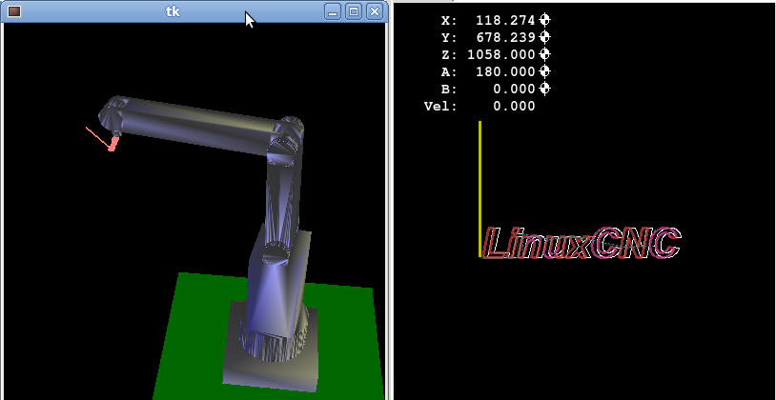Click the red tool tip on robot arm
Screen dimensions: 776x400
pos(113,144)
